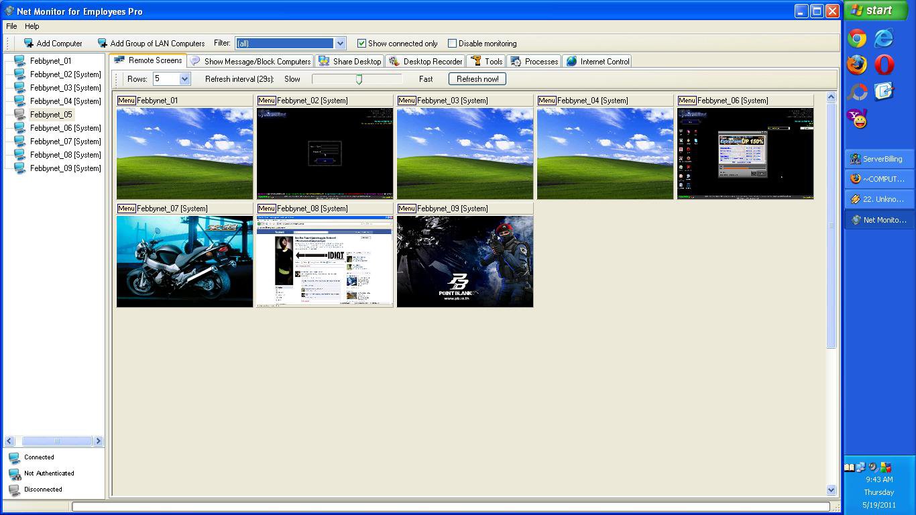Screen dimensions: 916x515
Task: Switch to ServerBilling in the taskbar
Action: click(x=878, y=159)
